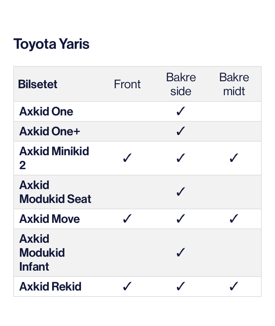Click the Axkid Rekid Front checkmark

click(127, 286)
